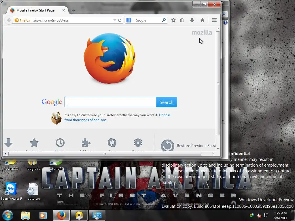Show bookmarks list toolbar icon

pos(182,20)
